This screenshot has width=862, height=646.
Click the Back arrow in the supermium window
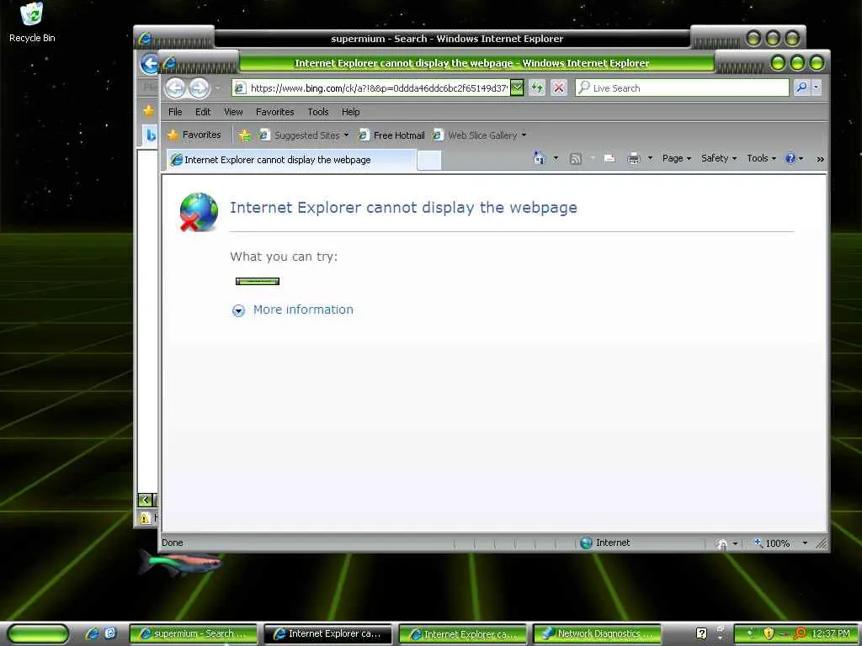pyautogui.click(x=148, y=64)
